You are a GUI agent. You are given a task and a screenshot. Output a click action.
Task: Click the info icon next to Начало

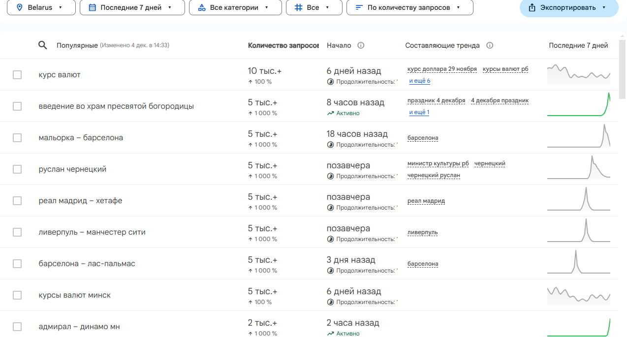(x=361, y=45)
